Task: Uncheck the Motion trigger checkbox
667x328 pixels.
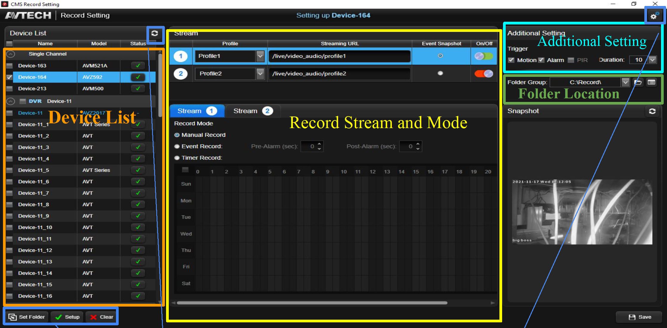Action: point(511,60)
